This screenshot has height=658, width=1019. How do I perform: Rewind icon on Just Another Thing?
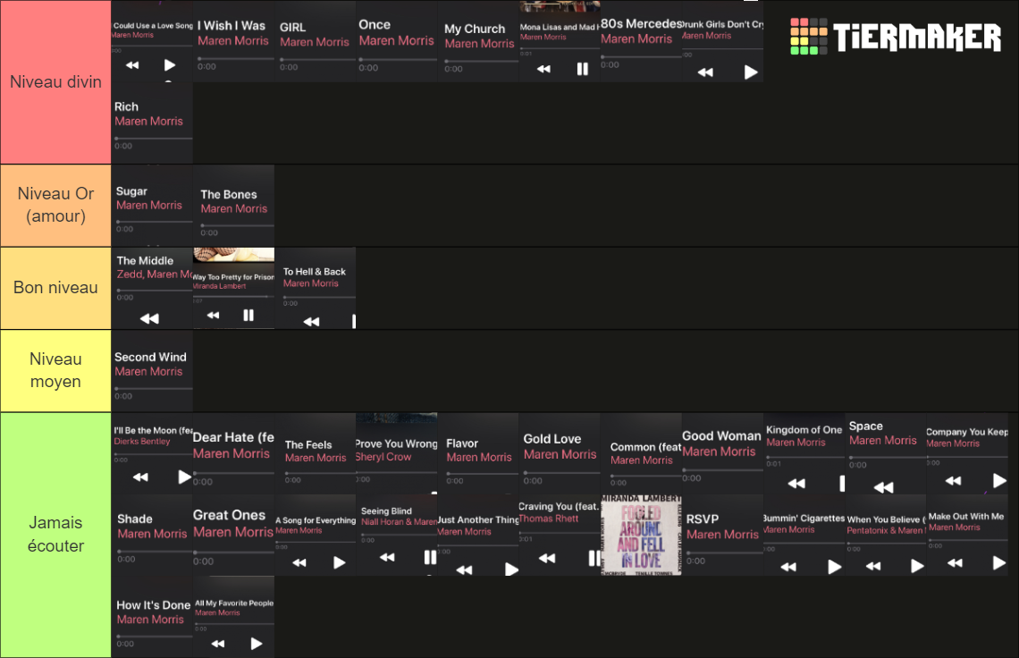pyautogui.click(x=465, y=570)
